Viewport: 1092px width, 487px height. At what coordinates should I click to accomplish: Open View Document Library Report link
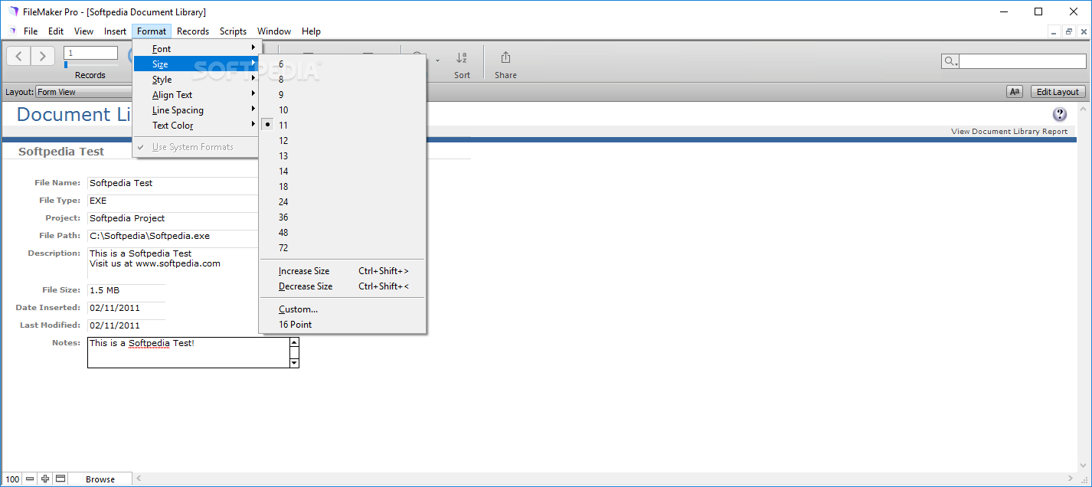coord(1009,132)
